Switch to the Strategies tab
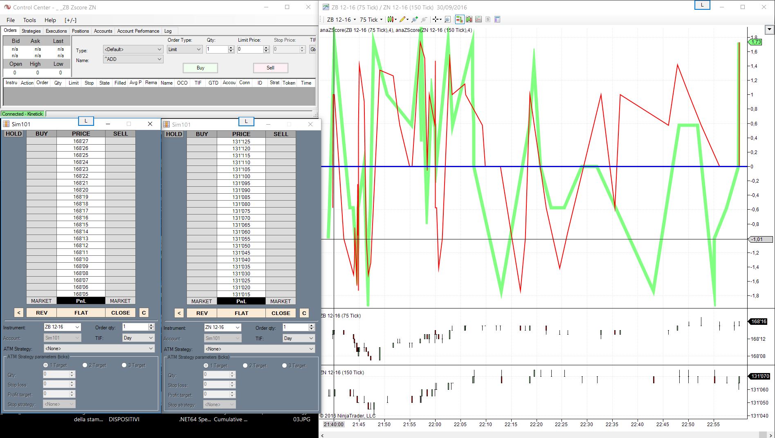 coord(31,31)
